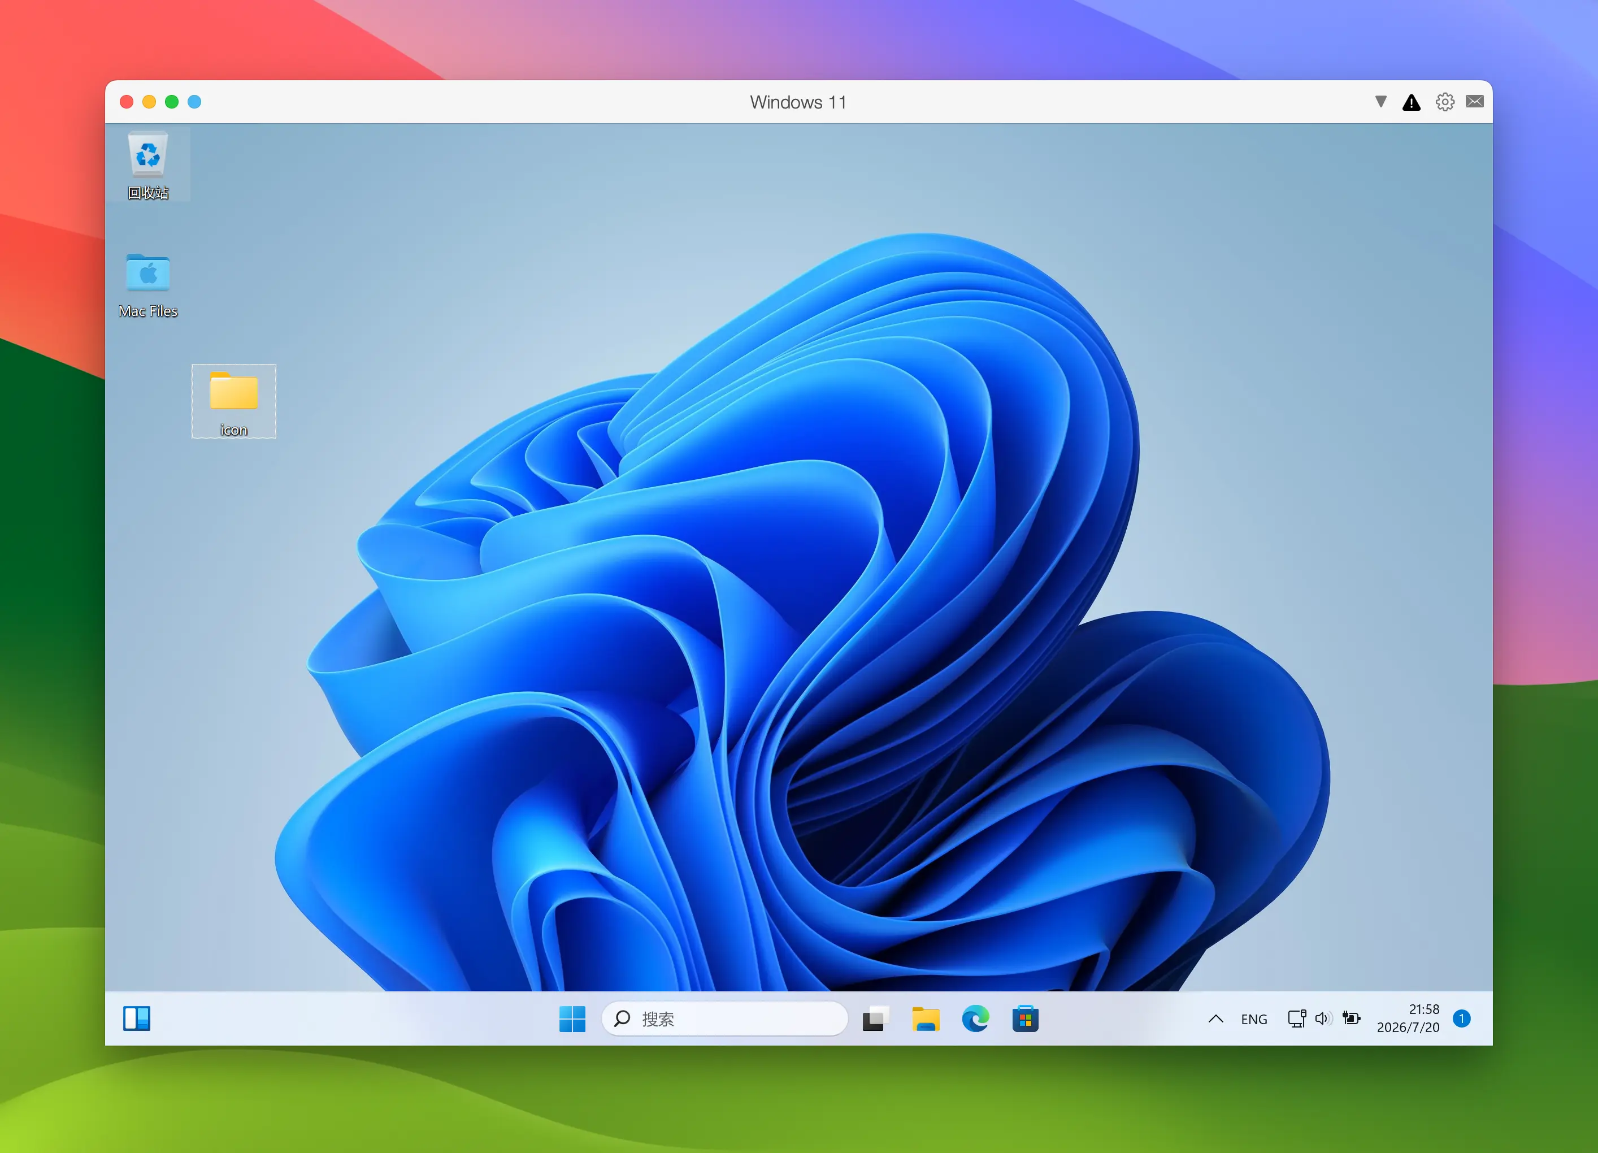
Task: Open Task View from the taskbar
Action: coord(875,1018)
